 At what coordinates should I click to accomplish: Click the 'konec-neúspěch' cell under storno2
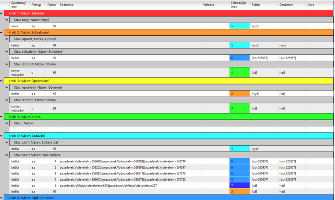(20, 108)
